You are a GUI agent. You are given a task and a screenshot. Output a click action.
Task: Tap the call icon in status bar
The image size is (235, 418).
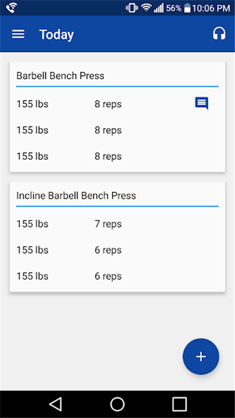point(12,8)
